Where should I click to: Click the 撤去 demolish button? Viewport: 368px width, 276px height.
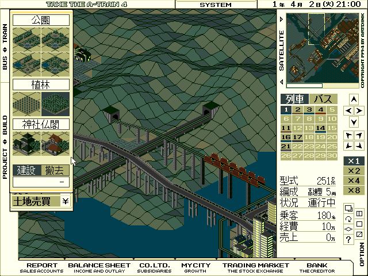coord(56,170)
